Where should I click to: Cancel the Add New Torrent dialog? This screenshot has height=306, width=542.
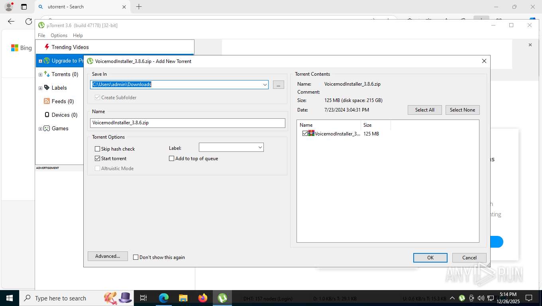point(469,258)
